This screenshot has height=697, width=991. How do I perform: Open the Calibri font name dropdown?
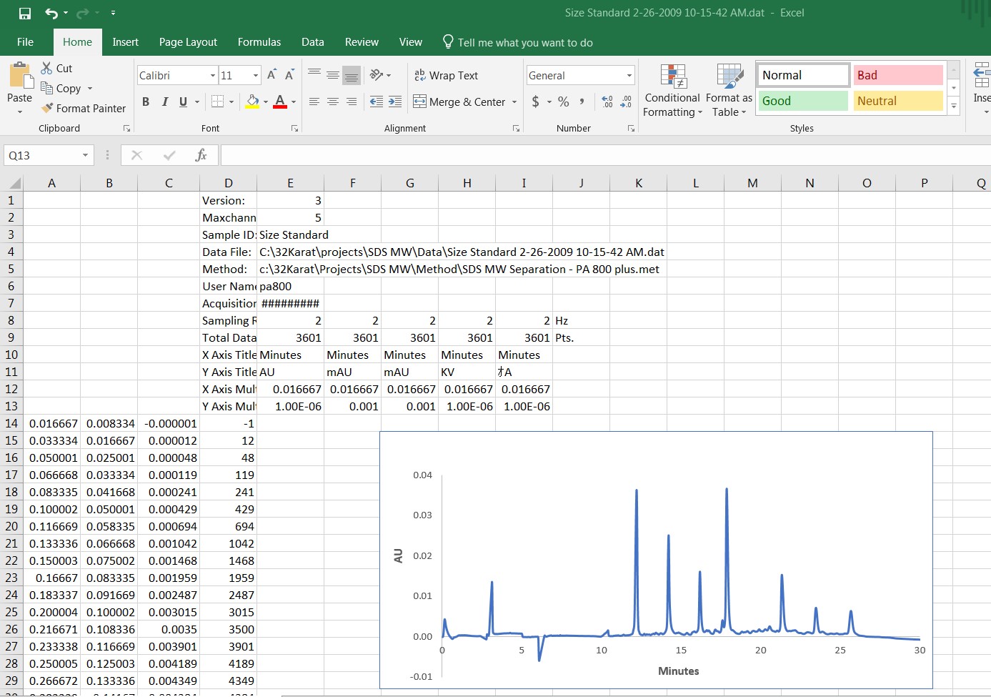[213, 75]
